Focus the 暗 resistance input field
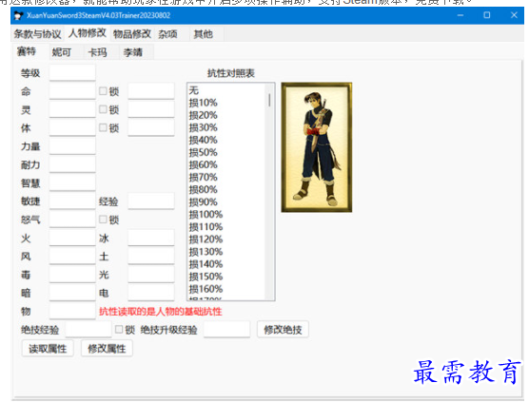 pyautogui.click(x=72, y=293)
